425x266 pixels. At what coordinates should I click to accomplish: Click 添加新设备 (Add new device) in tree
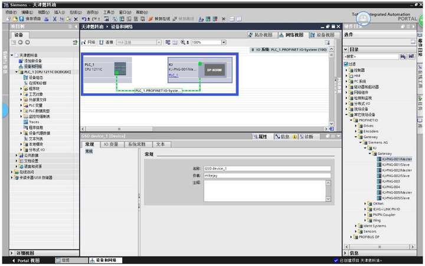(33, 61)
